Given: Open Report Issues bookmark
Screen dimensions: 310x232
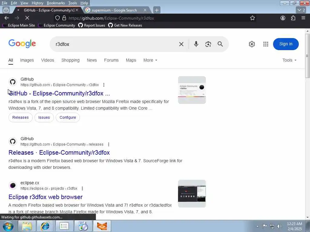Looking at the screenshot, I should point(91,25).
